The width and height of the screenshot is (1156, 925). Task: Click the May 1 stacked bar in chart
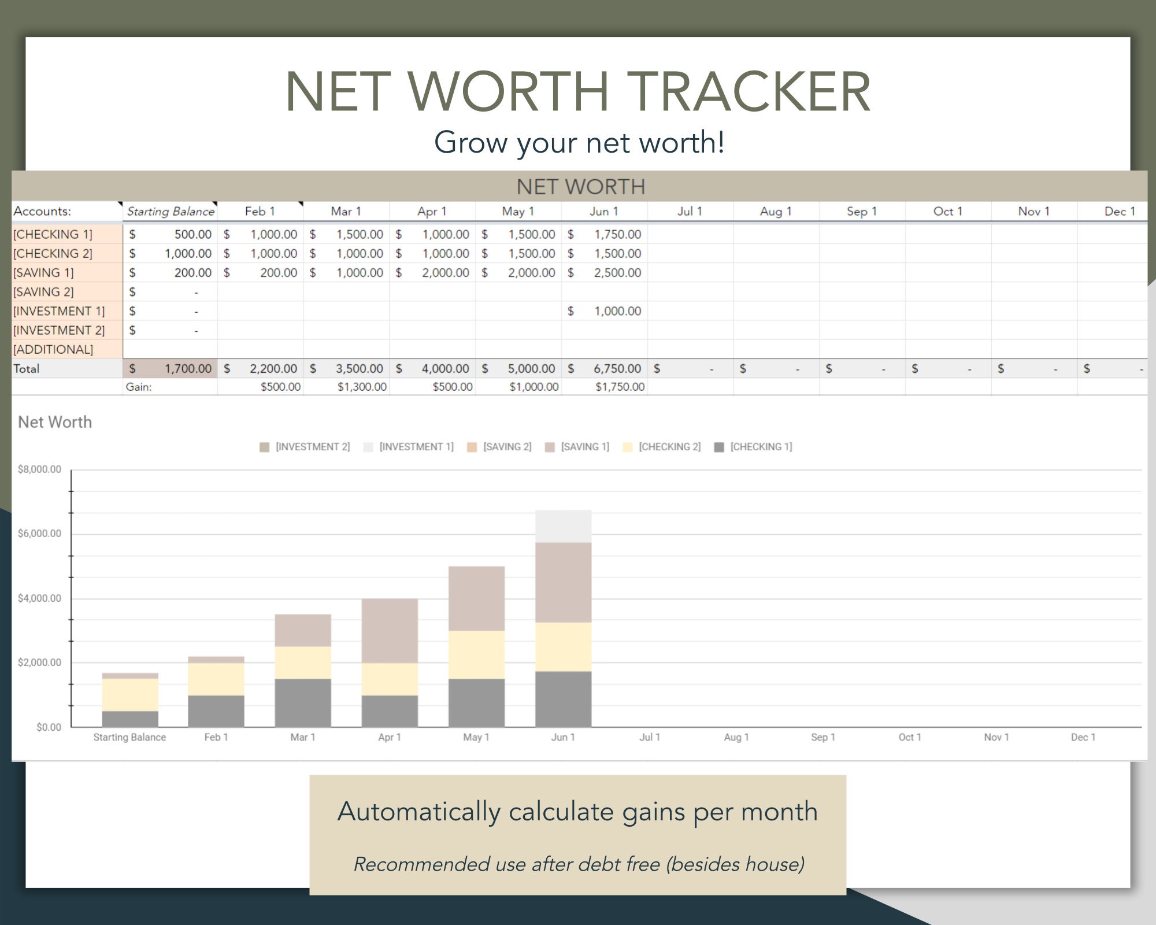click(477, 646)
